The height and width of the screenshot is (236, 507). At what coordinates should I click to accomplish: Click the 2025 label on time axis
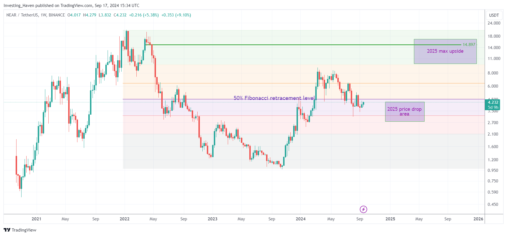390,219
